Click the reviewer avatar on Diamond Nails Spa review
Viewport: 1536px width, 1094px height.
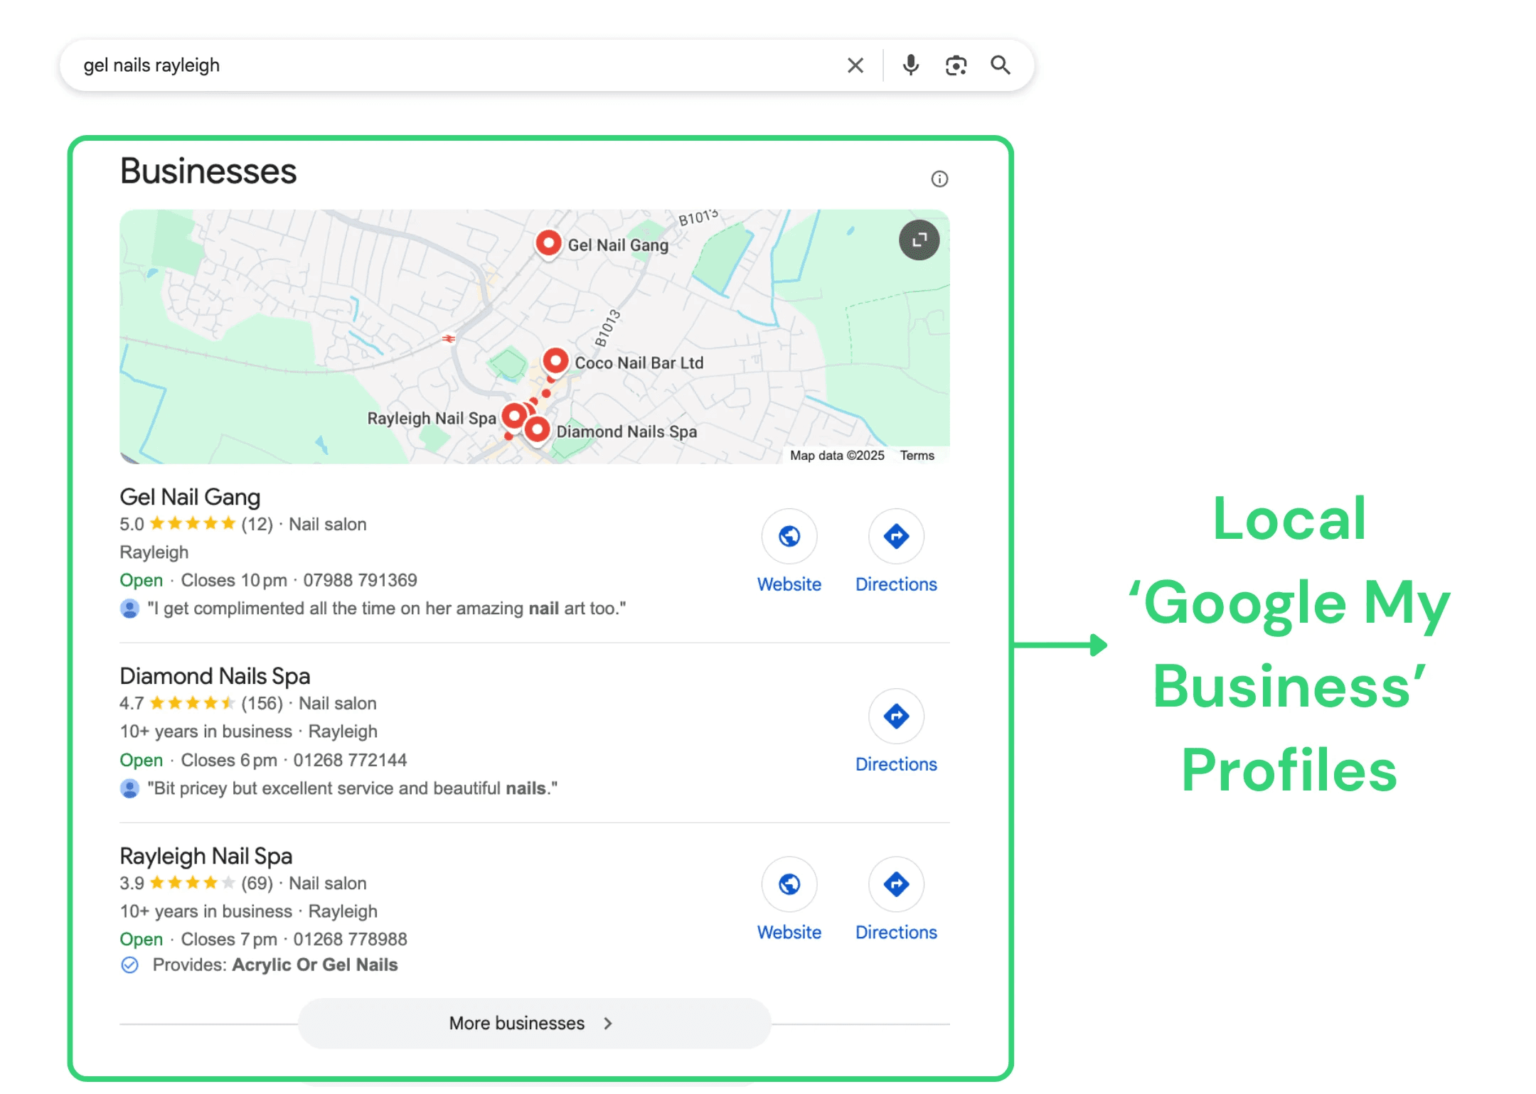[129, 788]
